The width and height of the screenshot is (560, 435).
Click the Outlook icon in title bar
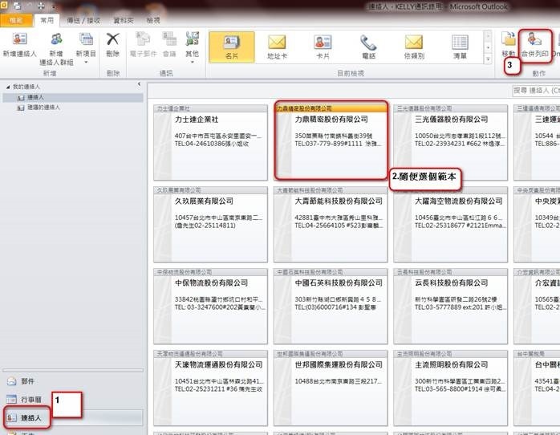tap(4, 5)
